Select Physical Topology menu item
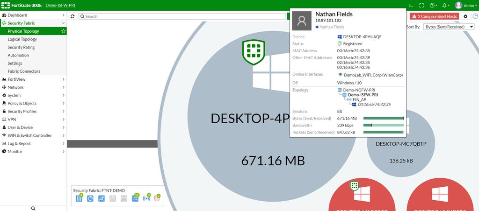479x211 pixels. point(33,31)
